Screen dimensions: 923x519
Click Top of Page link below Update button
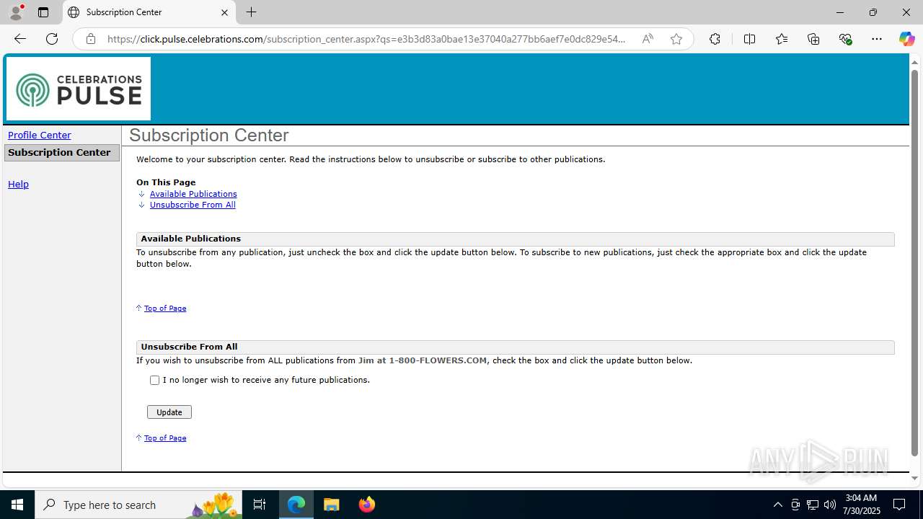[x=165, y=438]
